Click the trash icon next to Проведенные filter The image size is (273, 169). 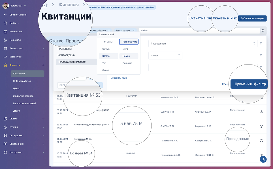(261, 44)
